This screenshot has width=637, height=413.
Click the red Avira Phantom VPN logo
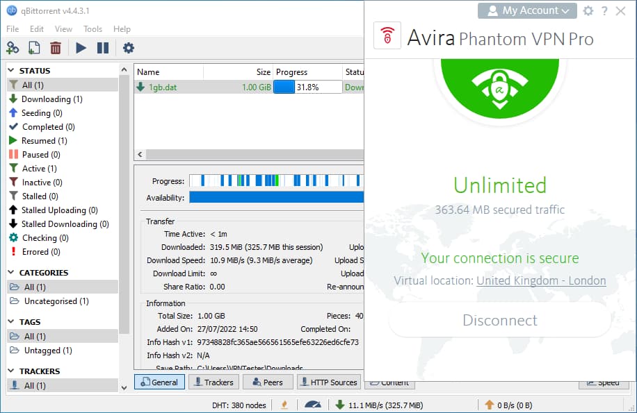pyautogui.click(x=387, y=35)
